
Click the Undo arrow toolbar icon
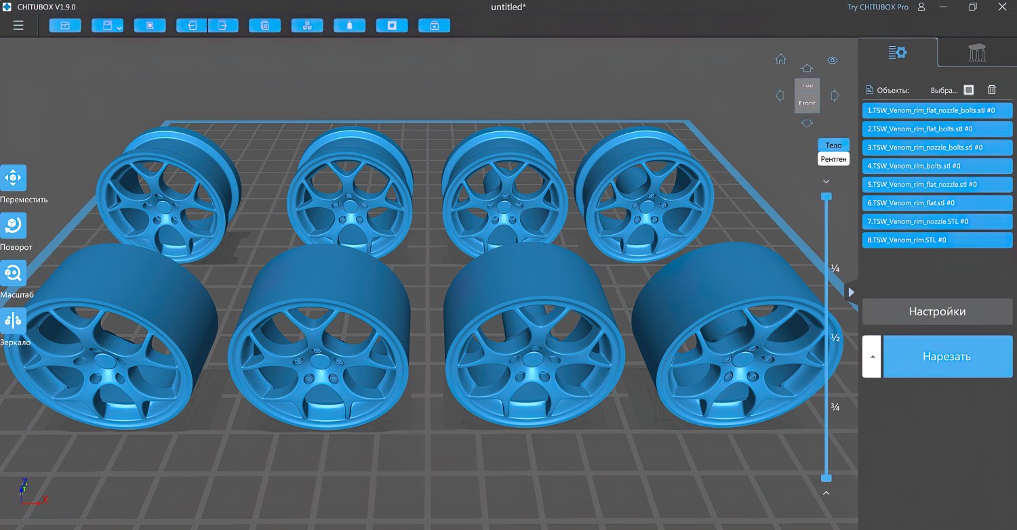tap(191, 25)
